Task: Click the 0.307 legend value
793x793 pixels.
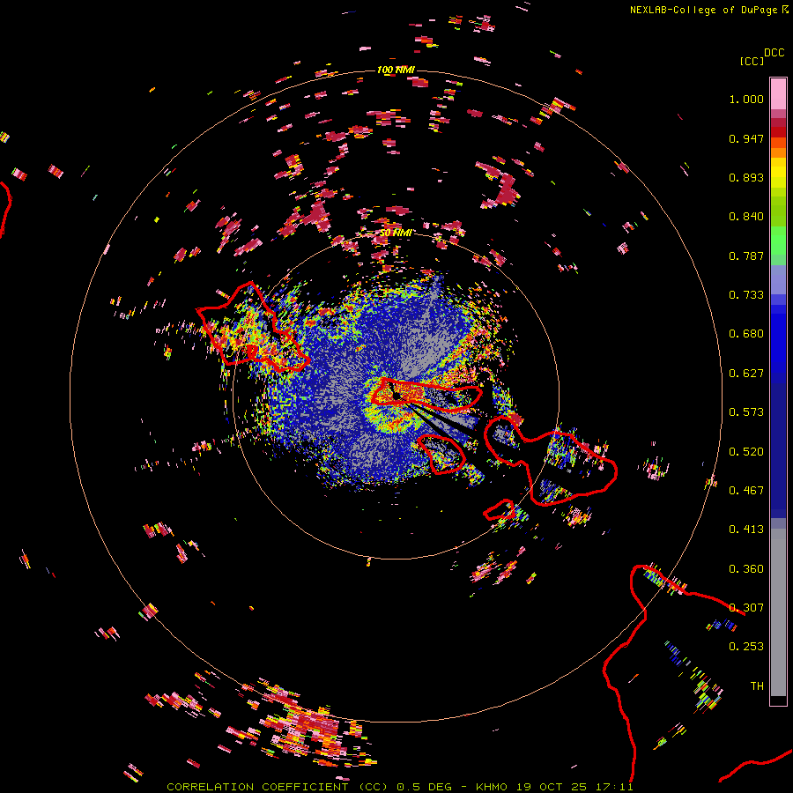Action: coord(746,608)
